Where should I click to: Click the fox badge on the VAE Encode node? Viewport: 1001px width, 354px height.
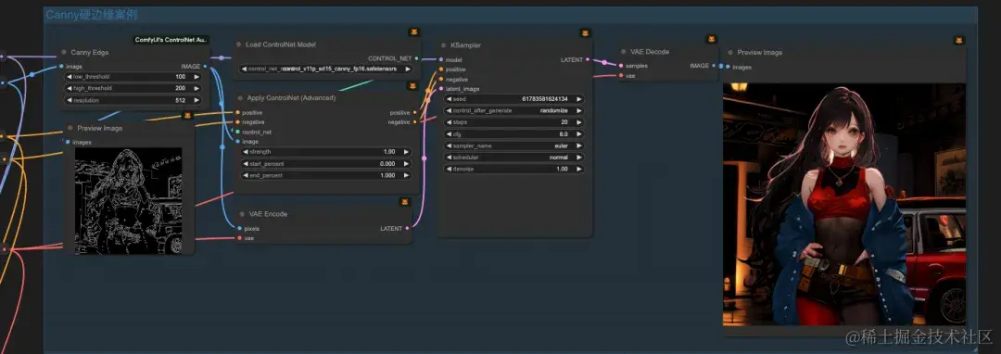click(x=405, y=201)
